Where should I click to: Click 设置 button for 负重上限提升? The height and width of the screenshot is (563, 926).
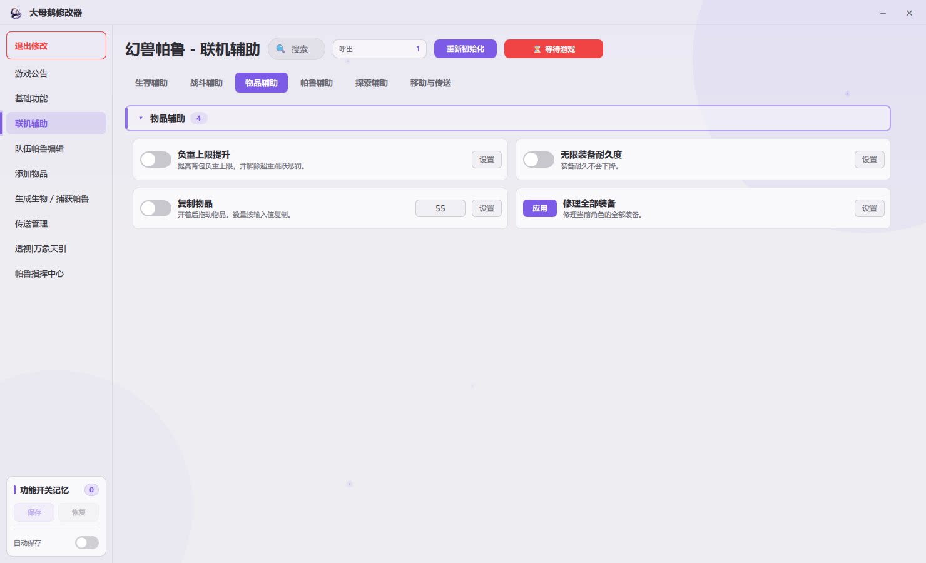coord(487,160)
